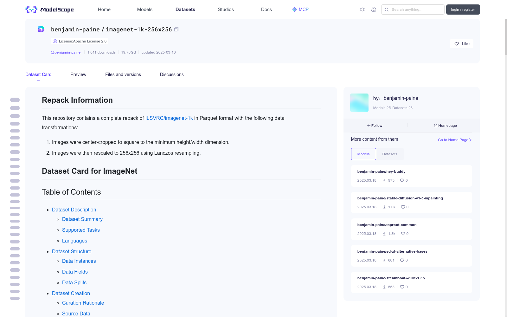Click the heart icon on sd-xl-alternative-bases card
507x317 pixels.
[x=402, y=260]
